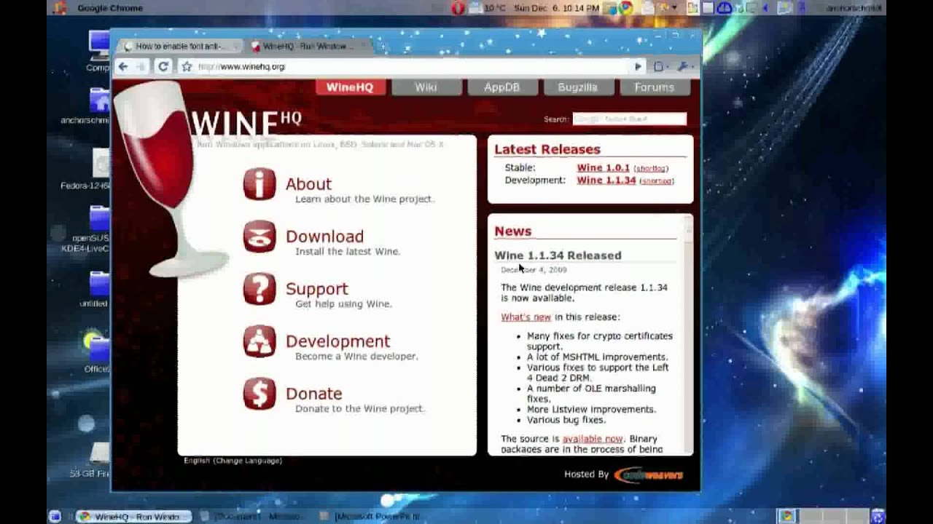Open the Forums navigation tab

coord(654,87)
